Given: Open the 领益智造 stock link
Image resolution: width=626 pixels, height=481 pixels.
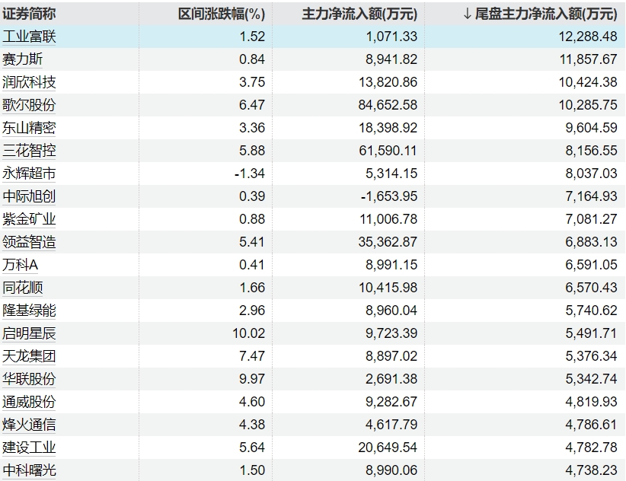Looking at the screenshot, I should pyautogui.click(x=29, y=242).
